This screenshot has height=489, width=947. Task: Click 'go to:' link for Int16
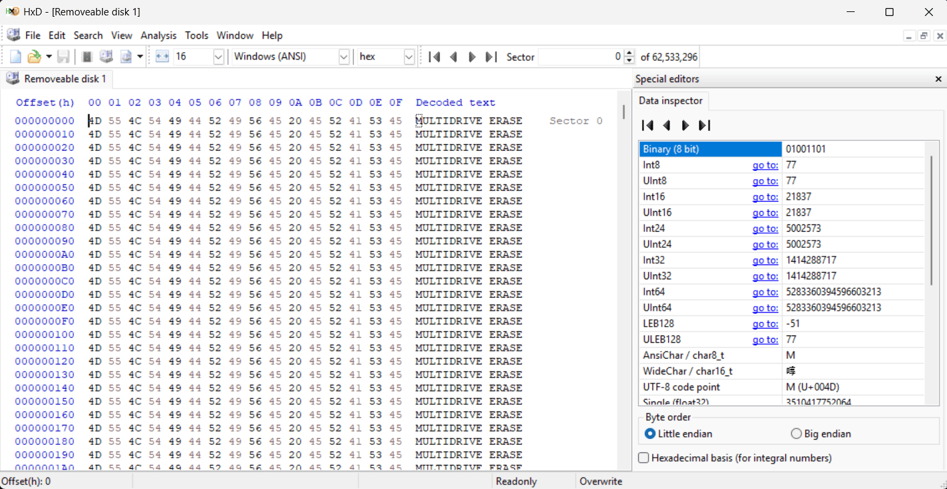pos(765,197)
